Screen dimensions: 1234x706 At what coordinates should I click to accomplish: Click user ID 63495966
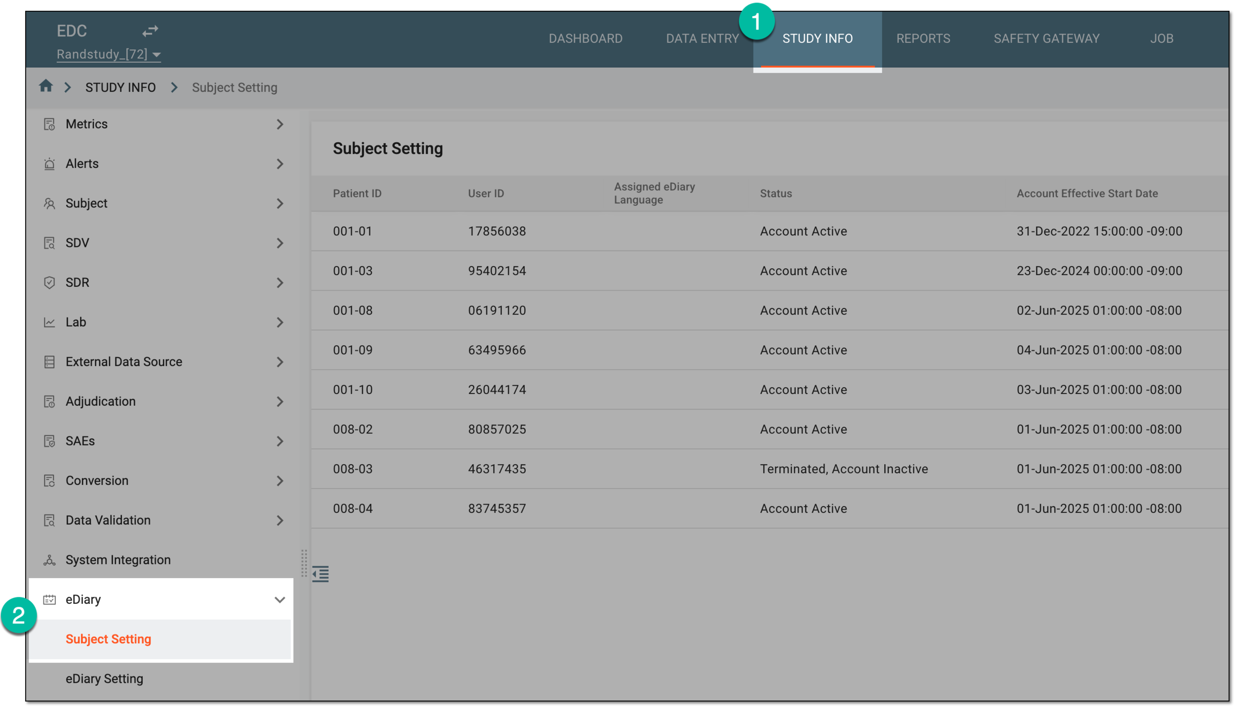[x=497, y=350]
